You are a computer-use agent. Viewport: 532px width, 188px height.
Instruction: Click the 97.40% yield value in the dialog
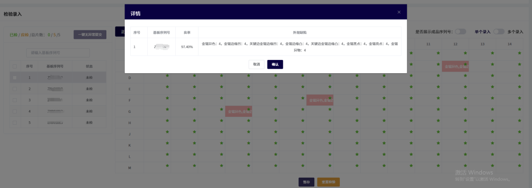pos(187,47)
